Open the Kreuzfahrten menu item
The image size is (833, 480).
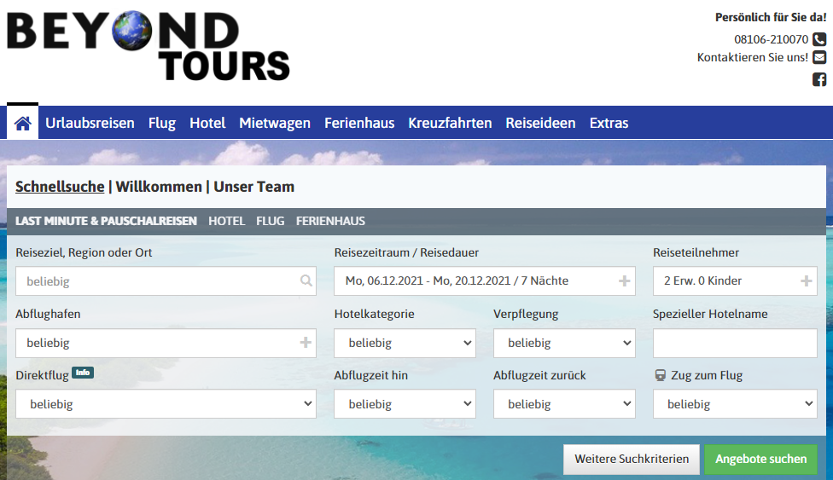tap(450, 123)
